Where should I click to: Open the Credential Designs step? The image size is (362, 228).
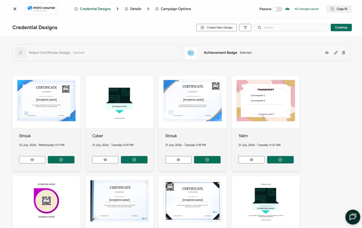(92, 9)
